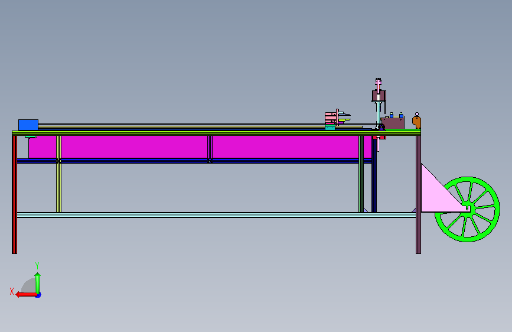Select the pink rod atop the cylinder

pyautogui.click(x=378, y=86)
